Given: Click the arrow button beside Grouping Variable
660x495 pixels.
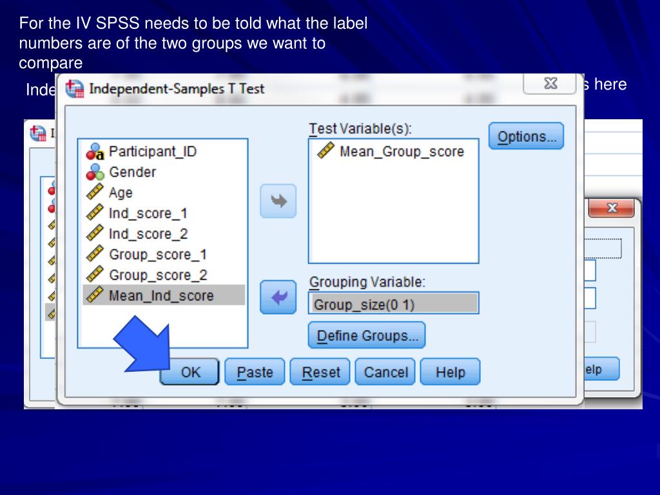Looking at the screenshot, I should pos(278,297).
